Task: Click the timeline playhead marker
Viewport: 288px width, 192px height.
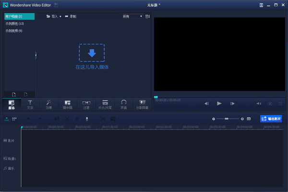Action: point(22,127)
